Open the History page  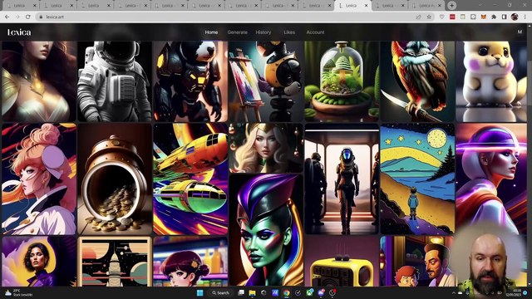click(x=263, y=32)
